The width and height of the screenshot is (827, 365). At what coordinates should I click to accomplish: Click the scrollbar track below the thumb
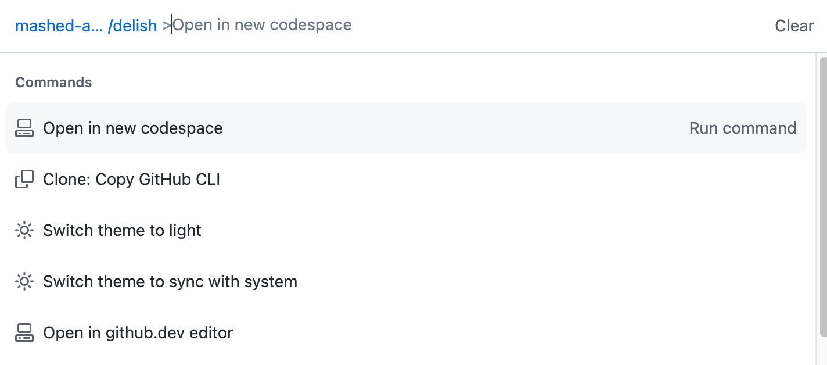[822, 350]
